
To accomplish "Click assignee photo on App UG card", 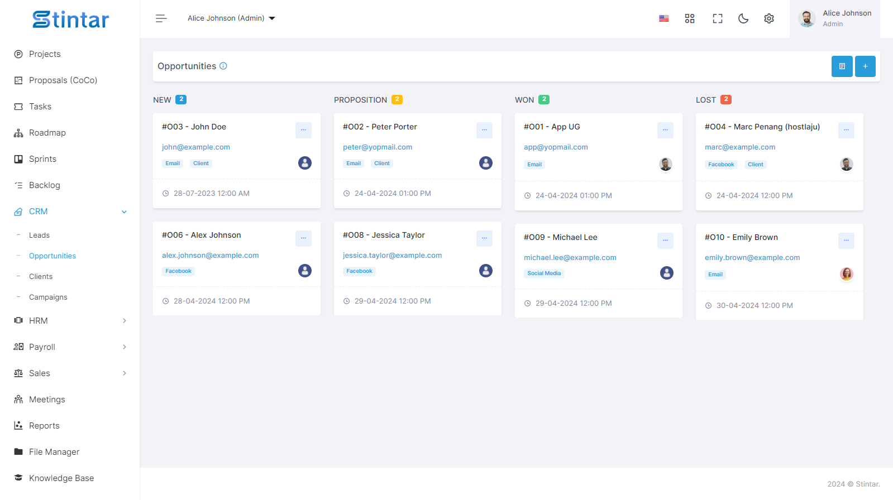I will coord(666,164).
